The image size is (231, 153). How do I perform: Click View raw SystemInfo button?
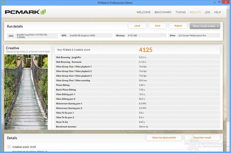tap(164, 138)
